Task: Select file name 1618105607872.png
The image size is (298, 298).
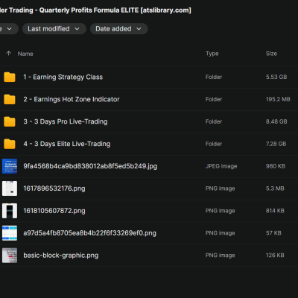Action: (x=54, y=211)
